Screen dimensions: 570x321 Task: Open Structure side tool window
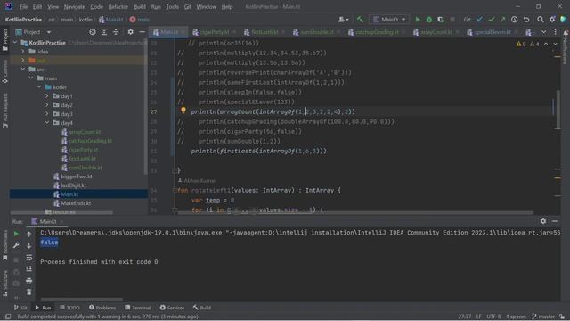coord(5,284)
